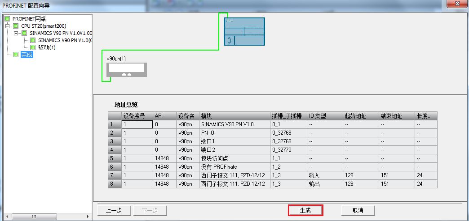Image resolution: width=469 pixels, height=221 pixels.
Task: Click the 输入 IO type cell
Action: [x=325, y=175]
